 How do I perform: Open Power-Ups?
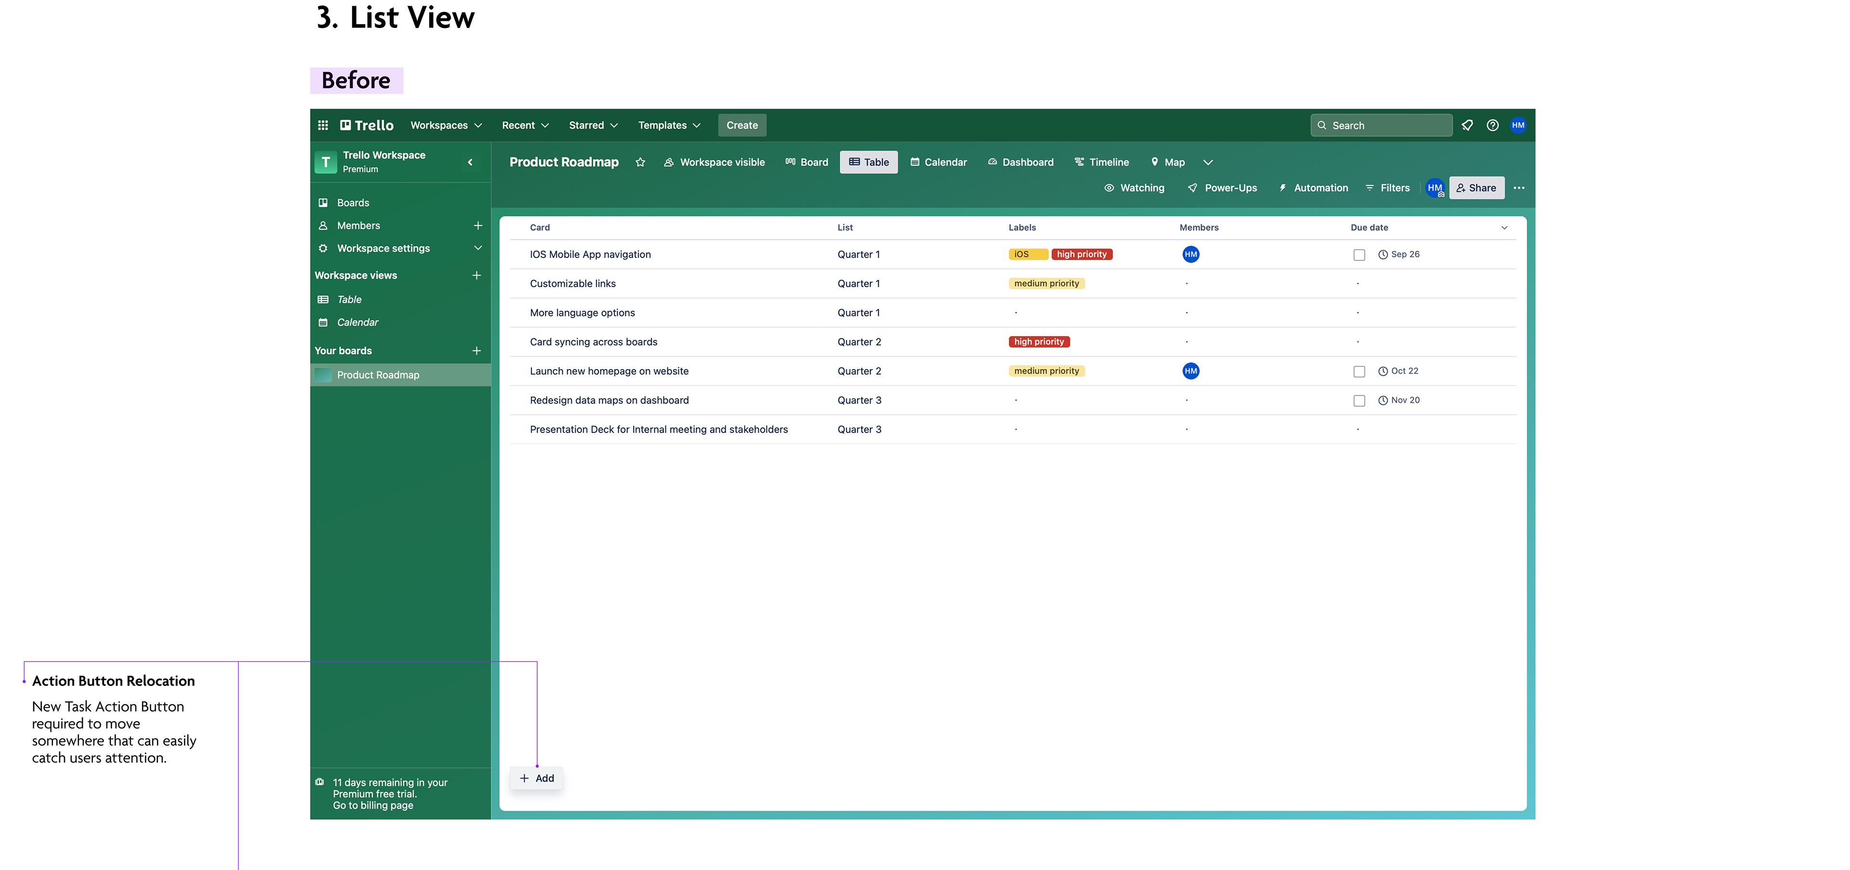pyautogui.click(x=1222, y=188)
